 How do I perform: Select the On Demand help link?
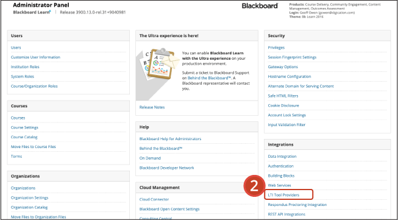click(150, 158)
